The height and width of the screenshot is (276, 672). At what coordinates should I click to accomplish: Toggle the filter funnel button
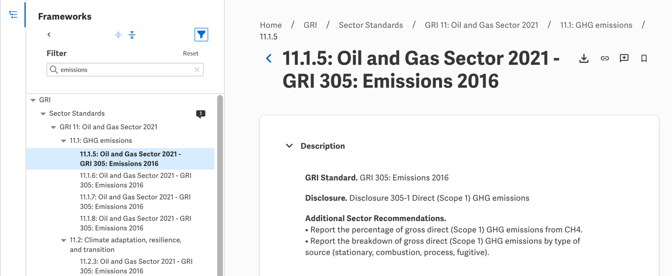tap(201, 35)
